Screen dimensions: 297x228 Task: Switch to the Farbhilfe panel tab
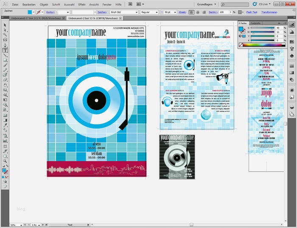(255, 23)
